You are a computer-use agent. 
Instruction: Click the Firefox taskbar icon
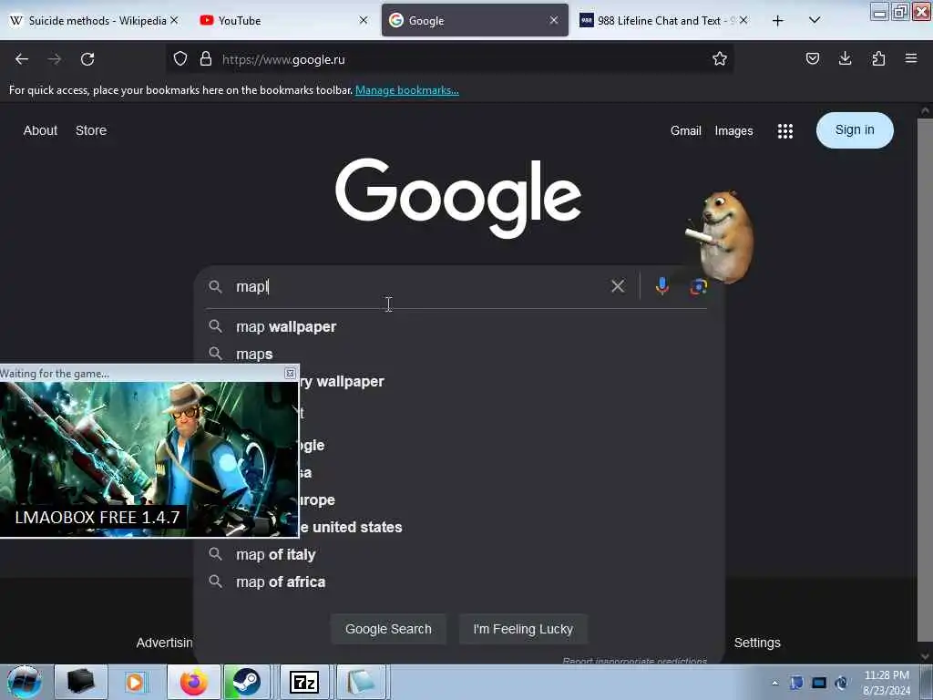pyautogui.click(x=194, y=682)
